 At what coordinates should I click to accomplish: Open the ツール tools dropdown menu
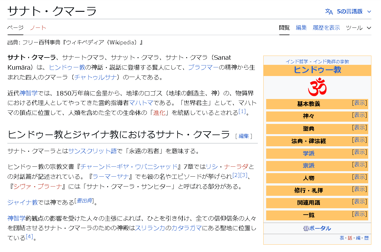click(x=358, y=28)
